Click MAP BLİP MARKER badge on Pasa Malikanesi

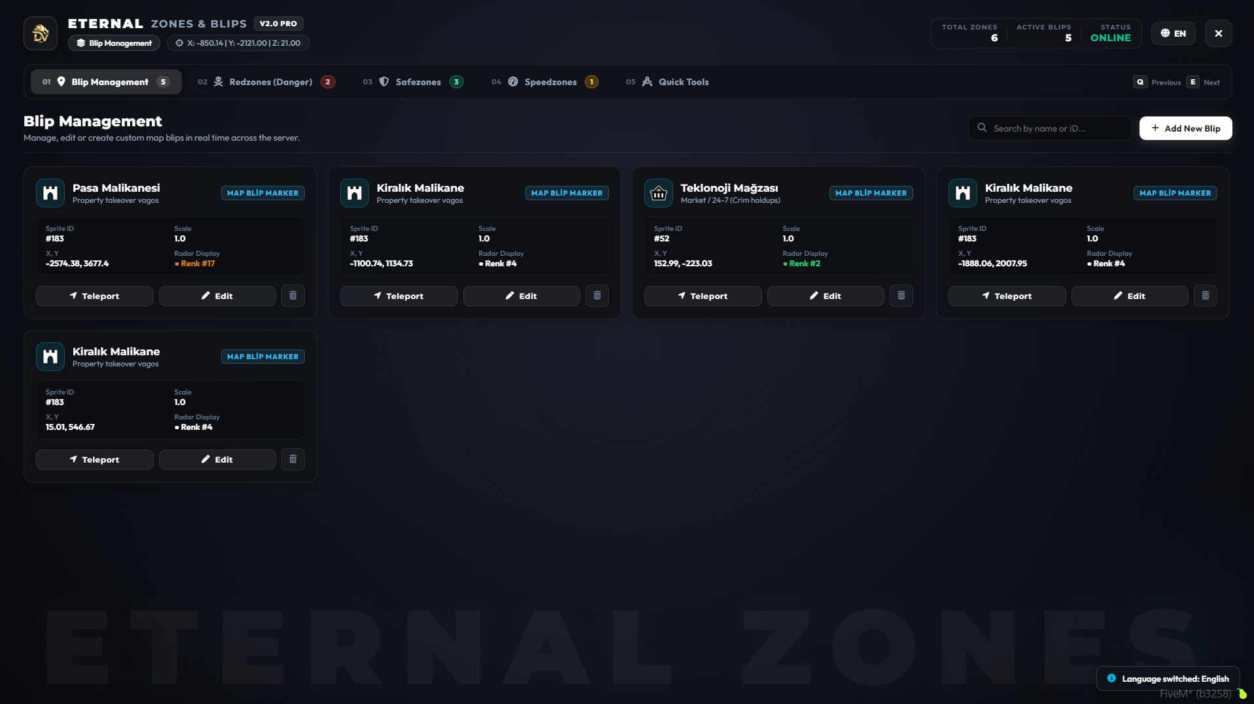coord(263,193)
